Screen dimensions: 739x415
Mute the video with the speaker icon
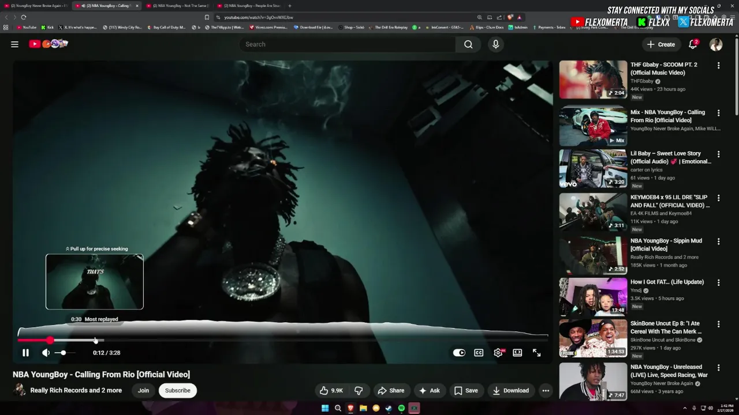point(46,353)
